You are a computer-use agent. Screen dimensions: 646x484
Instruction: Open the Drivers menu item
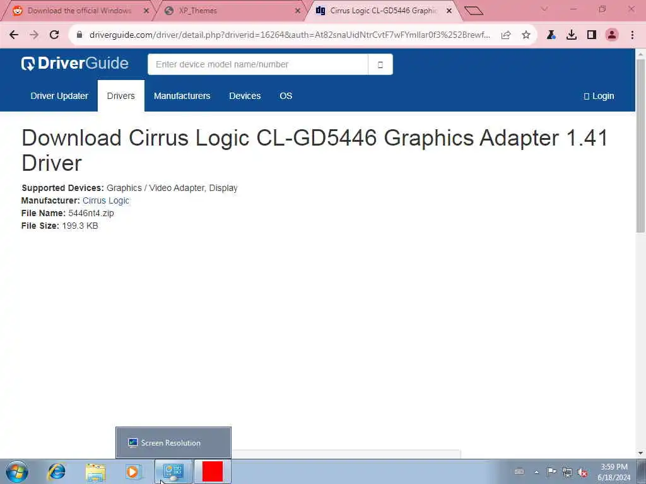point(120,96)
